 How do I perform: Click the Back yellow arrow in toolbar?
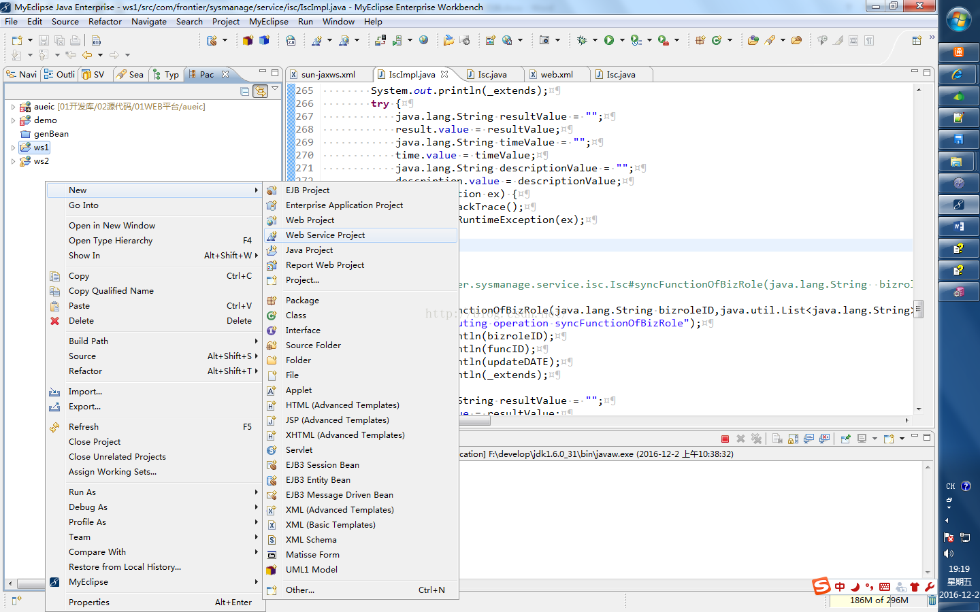pos(87,55)
